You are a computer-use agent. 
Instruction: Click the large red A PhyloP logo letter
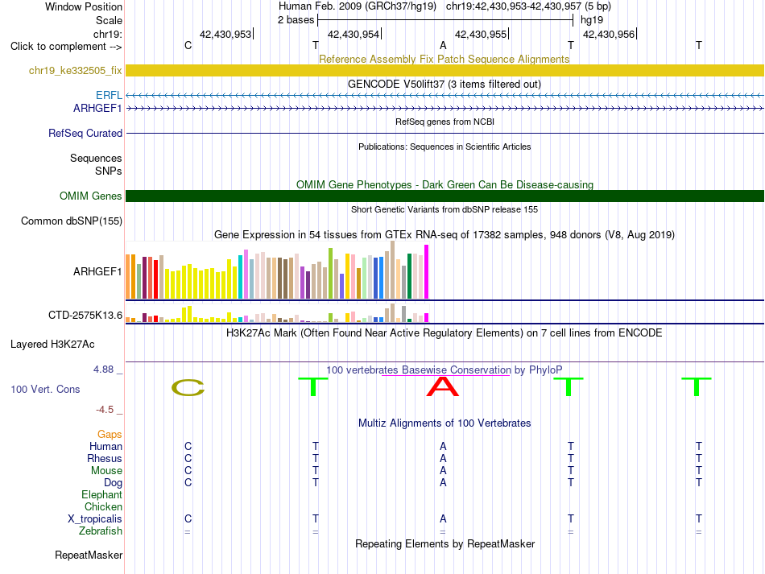(x=443, y=386)
